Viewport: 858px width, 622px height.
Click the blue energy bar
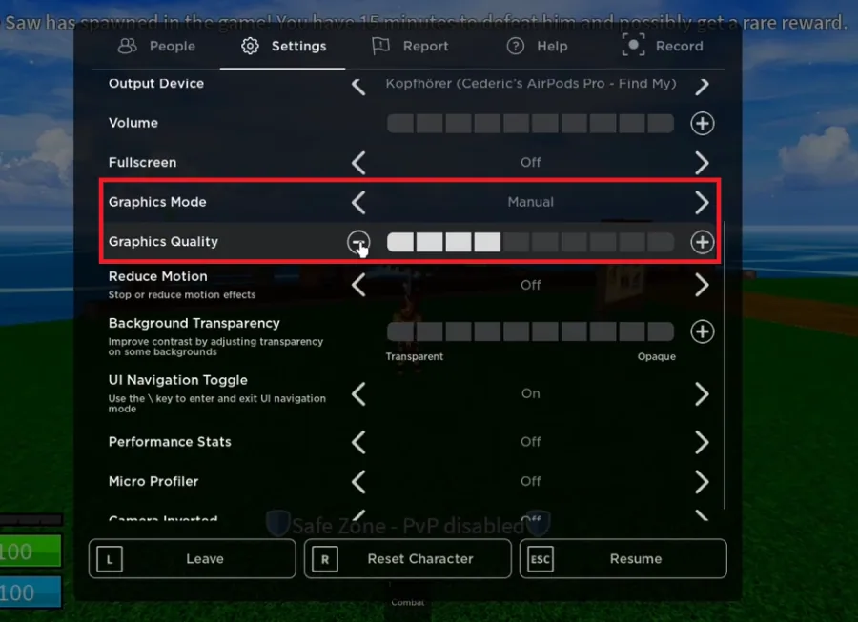pos(31,592)
